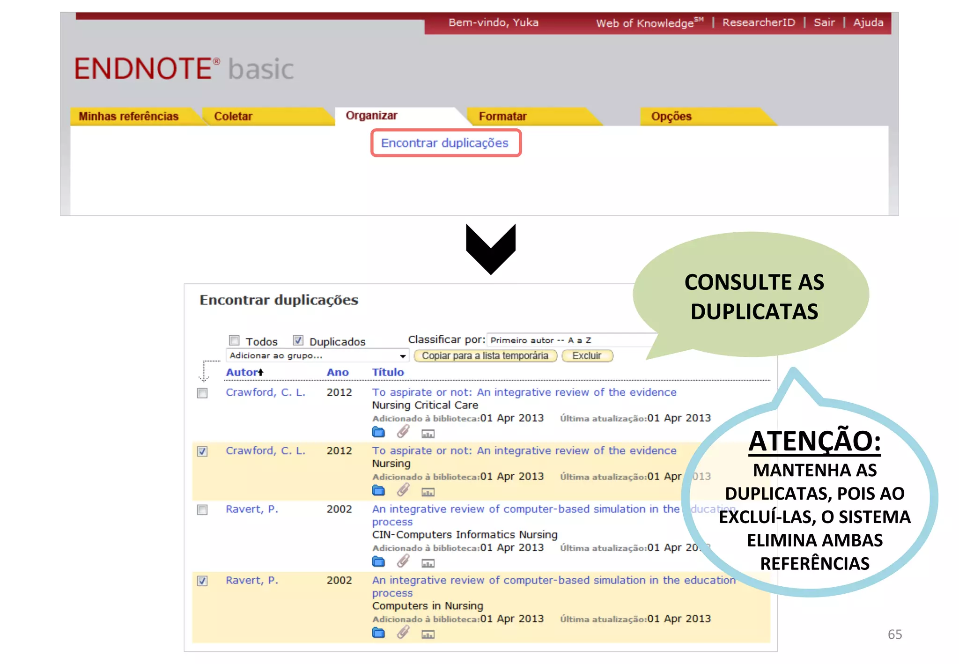Click the ENDNOTE basic logo

click(184, 69)
